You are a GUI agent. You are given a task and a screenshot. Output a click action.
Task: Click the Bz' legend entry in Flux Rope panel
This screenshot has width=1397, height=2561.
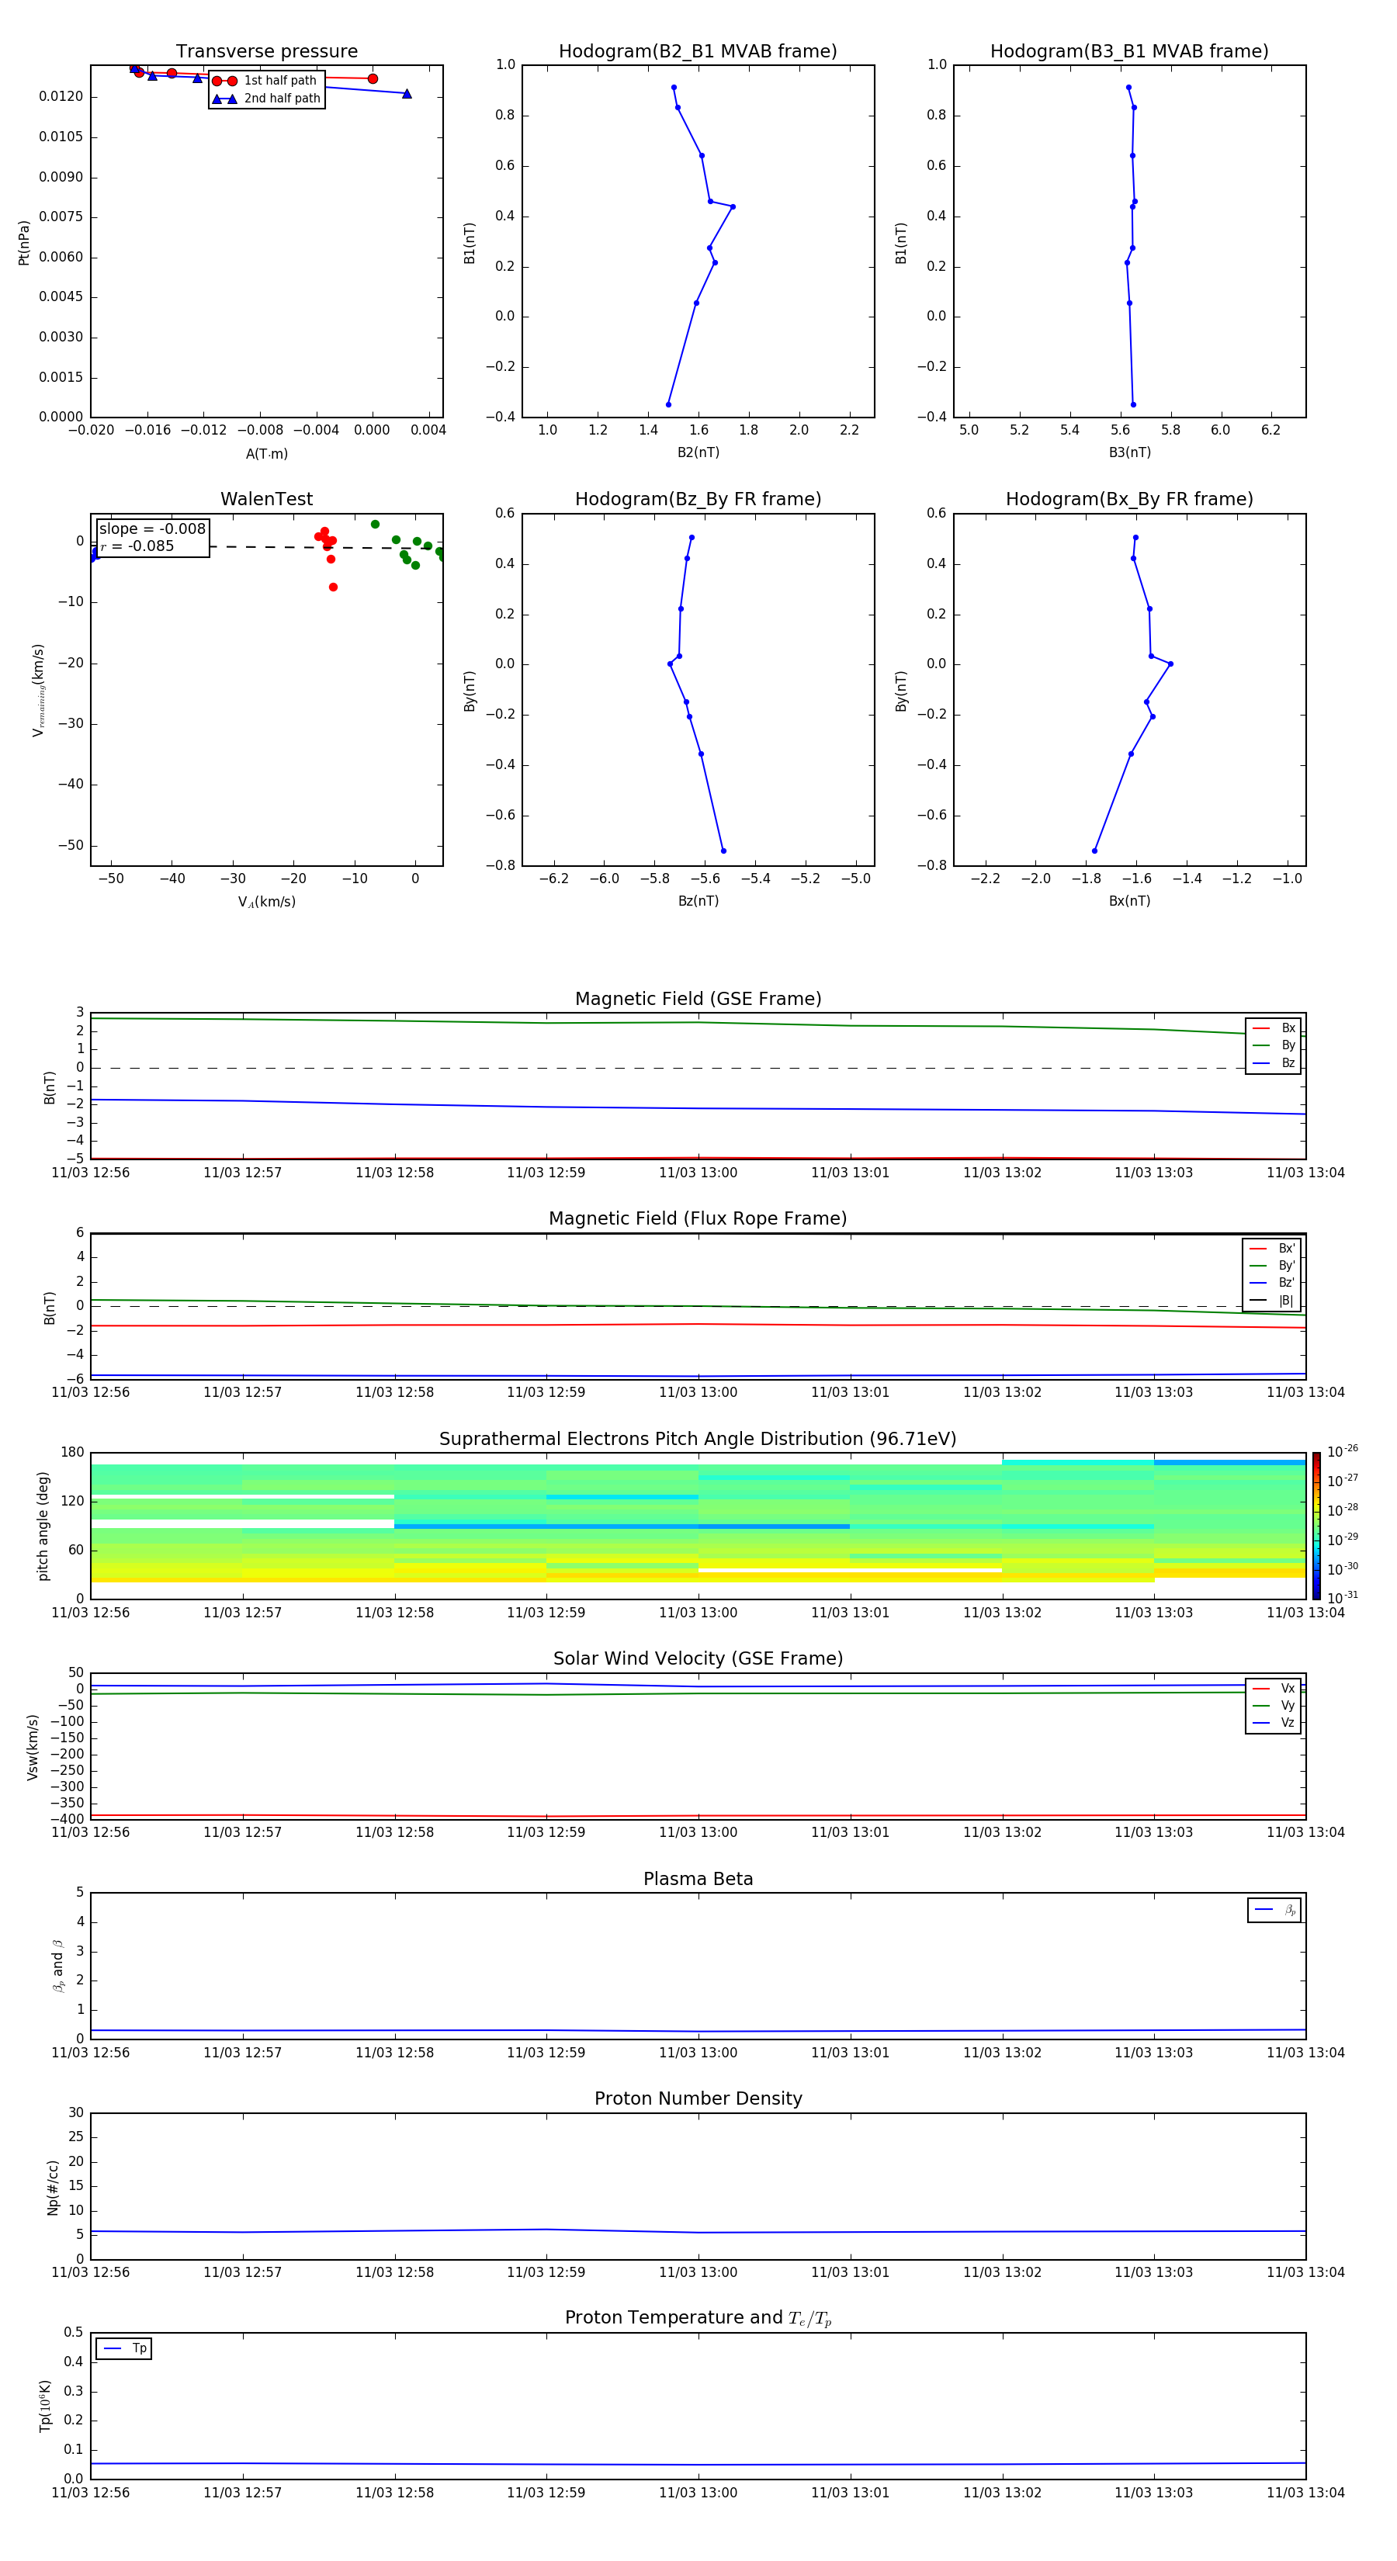click(1273, 1283)
